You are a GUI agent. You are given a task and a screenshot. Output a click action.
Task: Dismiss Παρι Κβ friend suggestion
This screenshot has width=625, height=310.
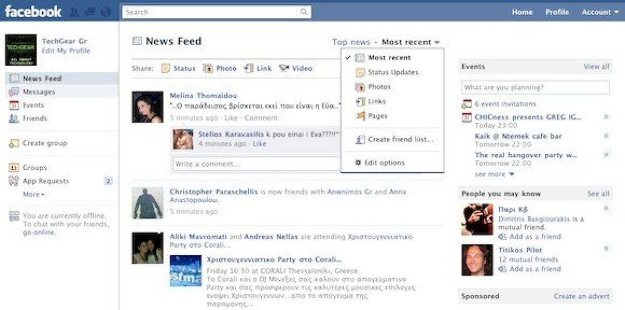[x=606, y=208]
